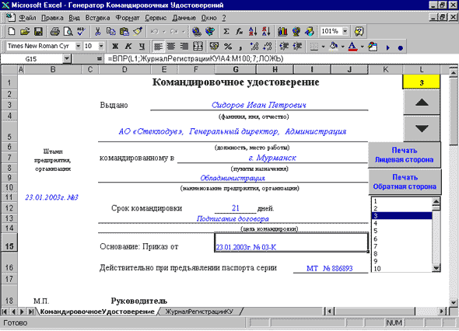Run the spelling check icon

(81, 31)
